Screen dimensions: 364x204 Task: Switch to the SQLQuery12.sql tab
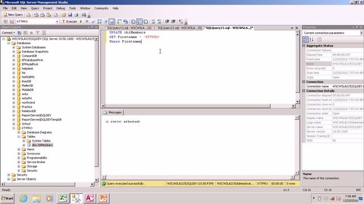pos(180,28)
